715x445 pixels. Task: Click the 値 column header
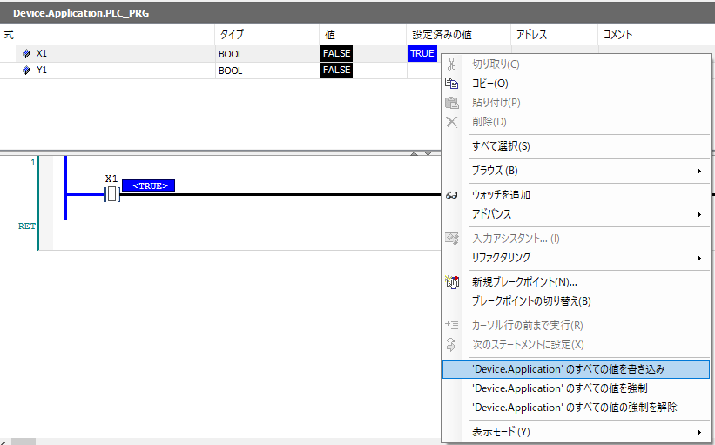pos(363,35)
